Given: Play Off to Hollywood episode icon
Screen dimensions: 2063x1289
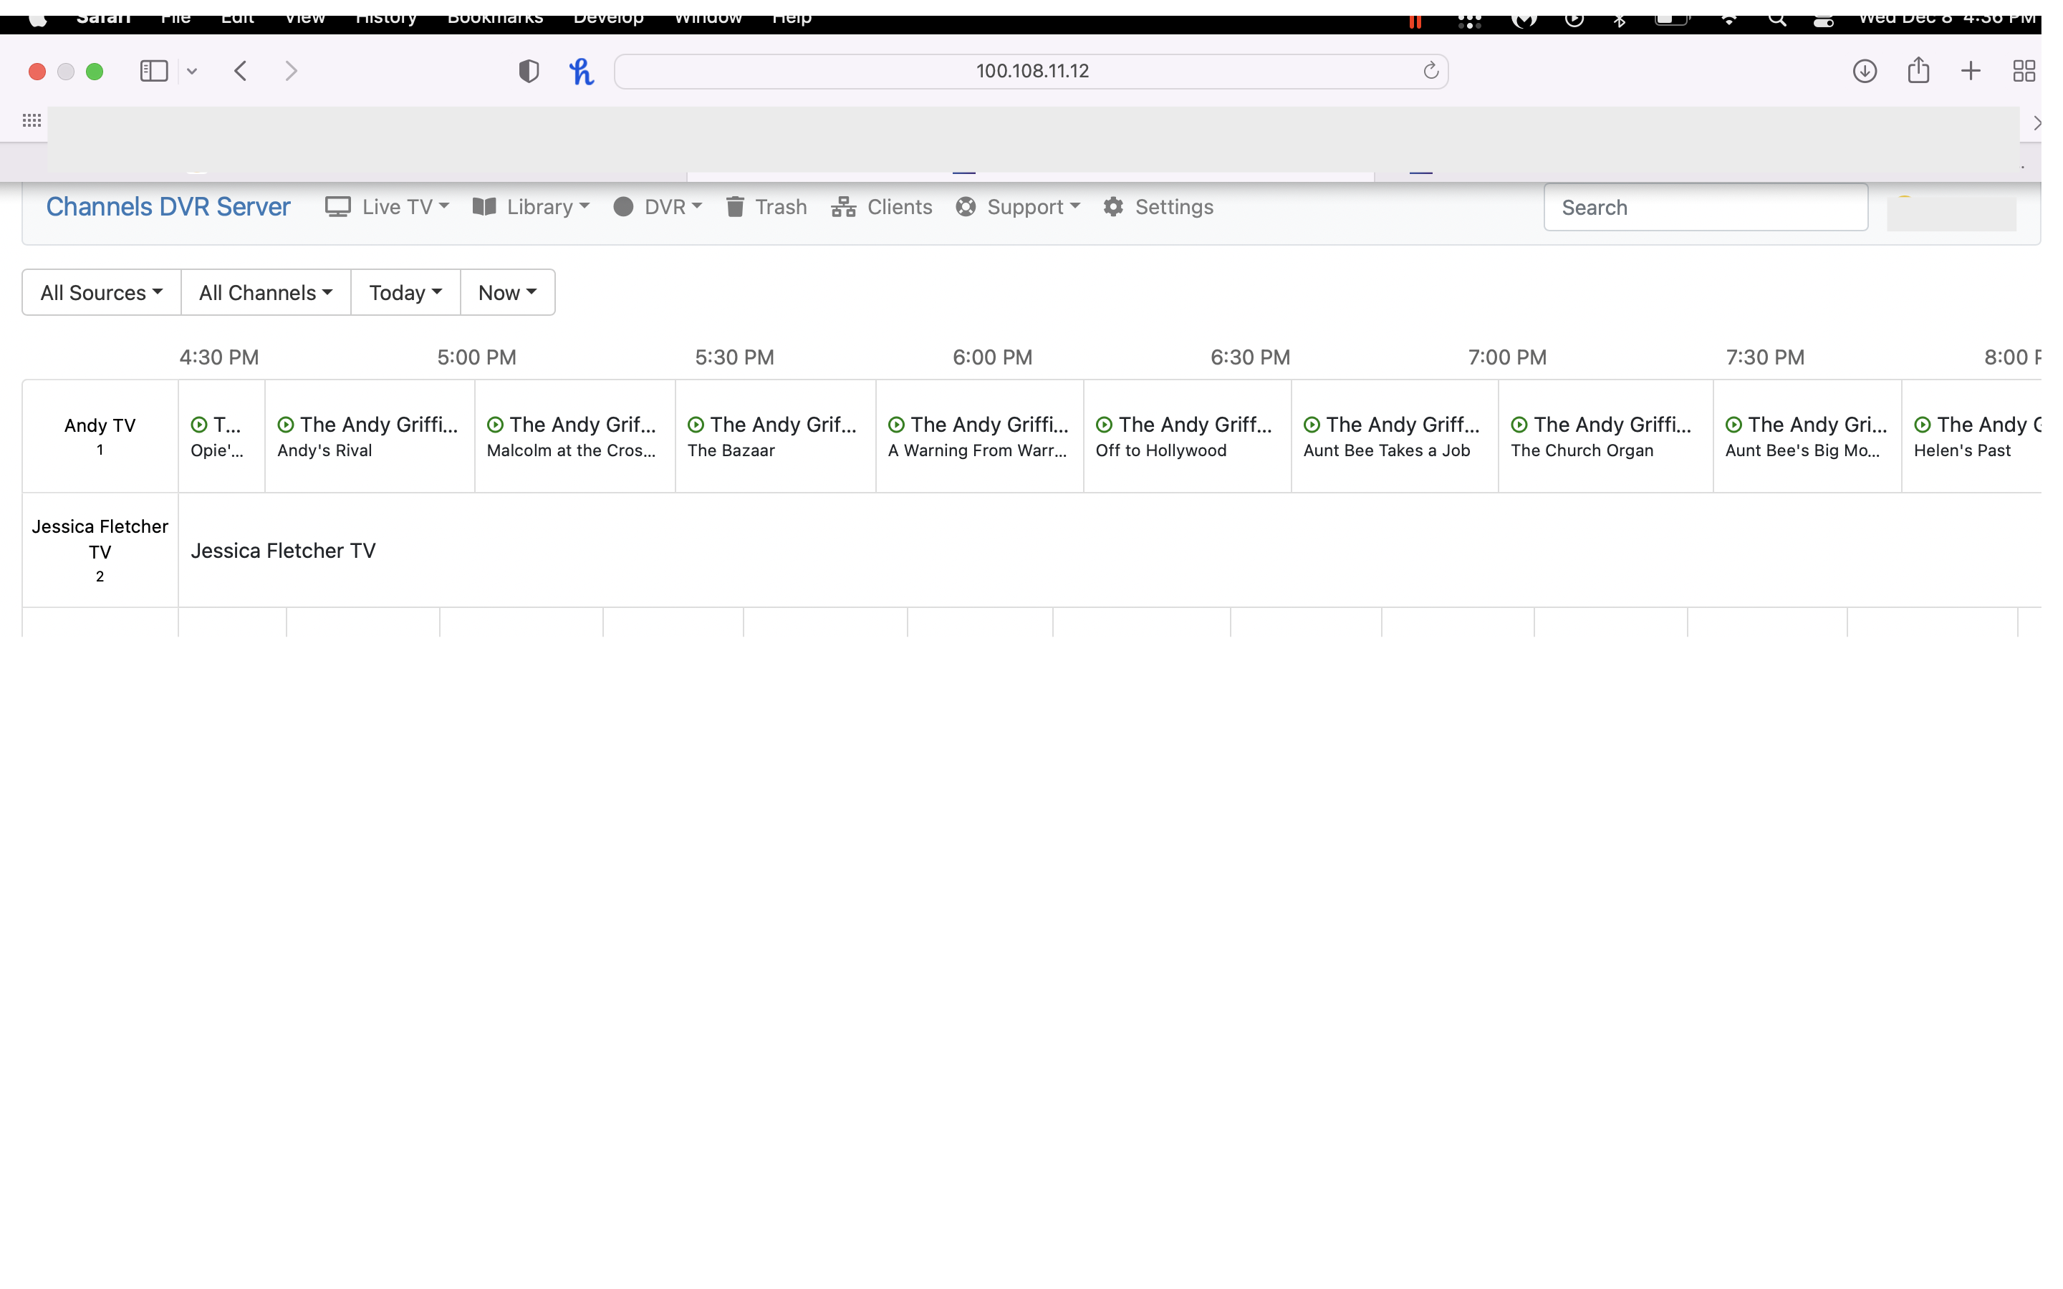Looking at the screenshot, I should pos(1104,425).
